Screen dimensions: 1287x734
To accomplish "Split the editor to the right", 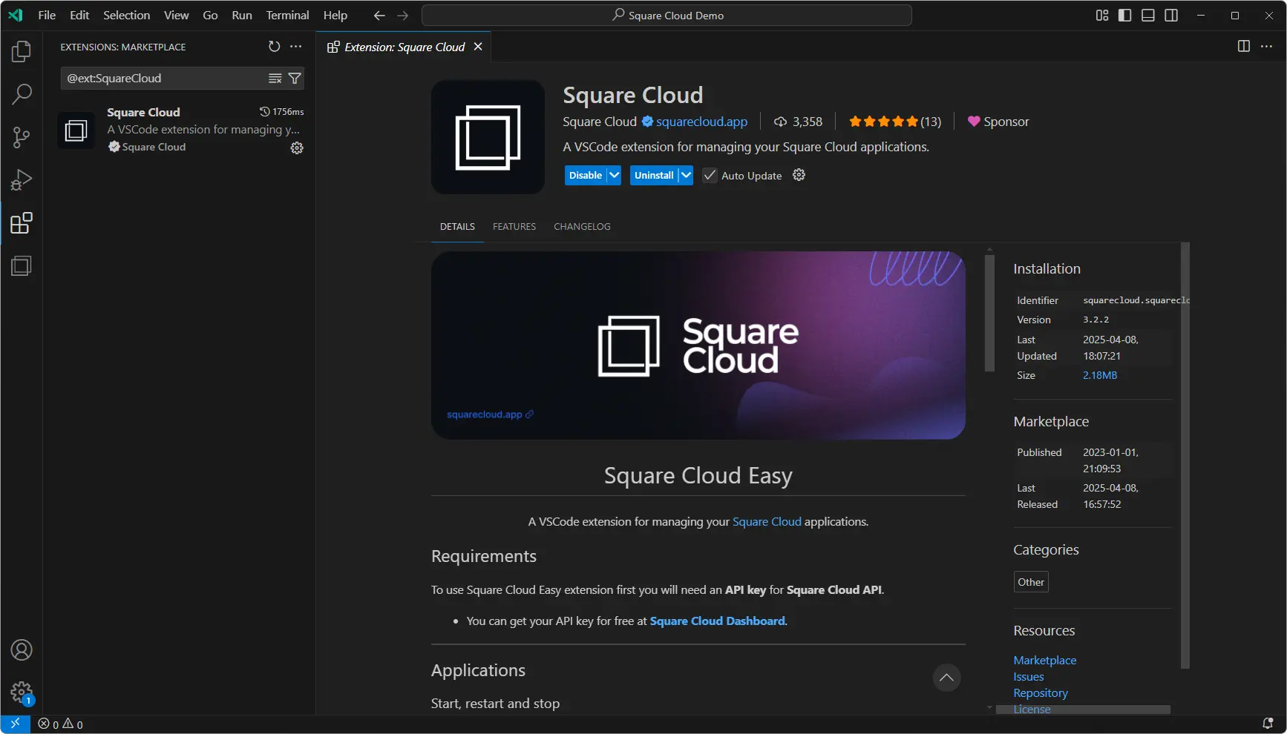I will pos(1243,47).
